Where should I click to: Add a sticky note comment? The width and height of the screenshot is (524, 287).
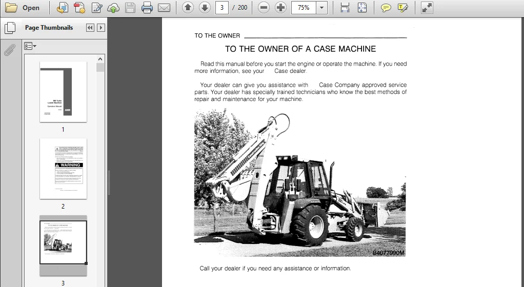tap(386, 8)
